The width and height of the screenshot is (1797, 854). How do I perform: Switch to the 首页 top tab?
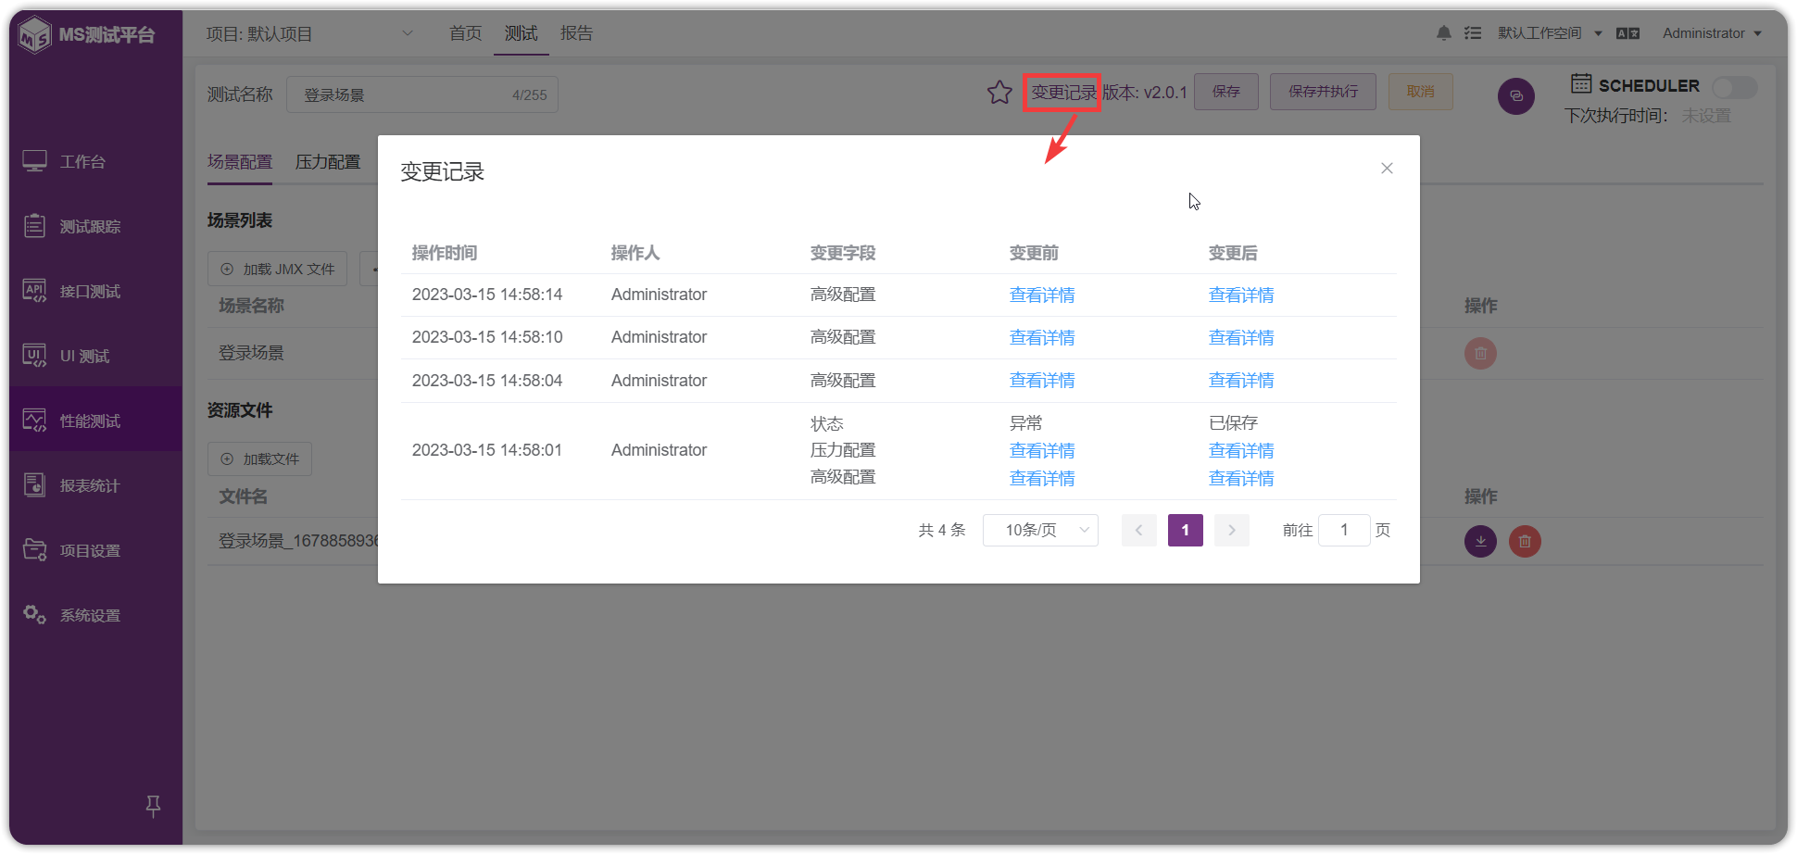(465, 33)
